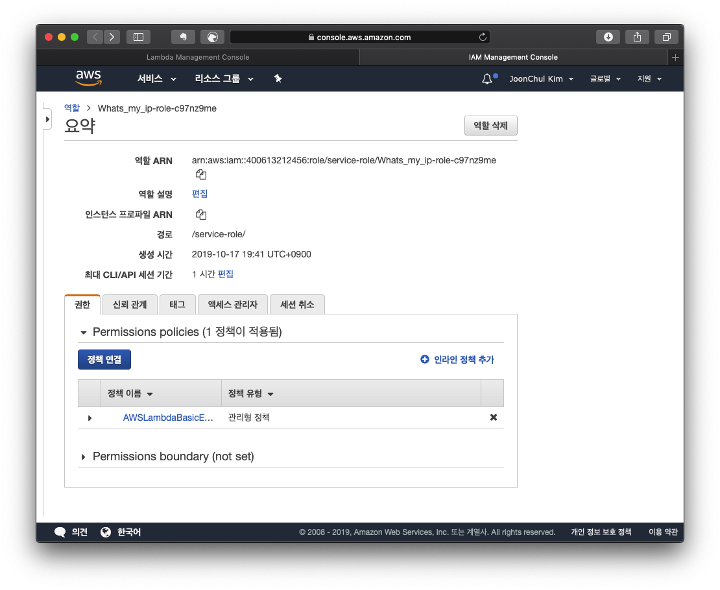Viewport: 720px width, 590px height.
Task: Expand the Permissions boundary section
Action: click(83, 457)
